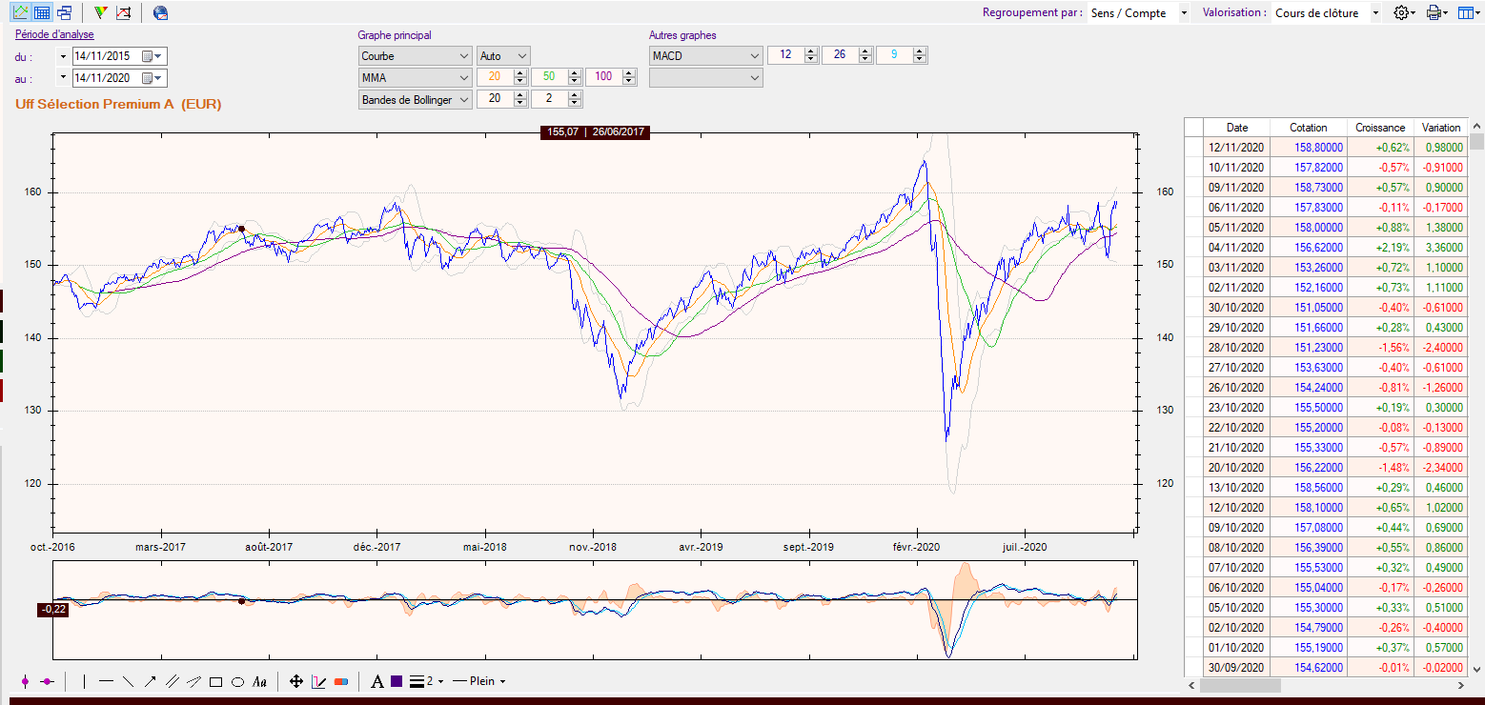Toggle the data table view icon
This screenshot has width=1485, height=705.
pos(42,12)
